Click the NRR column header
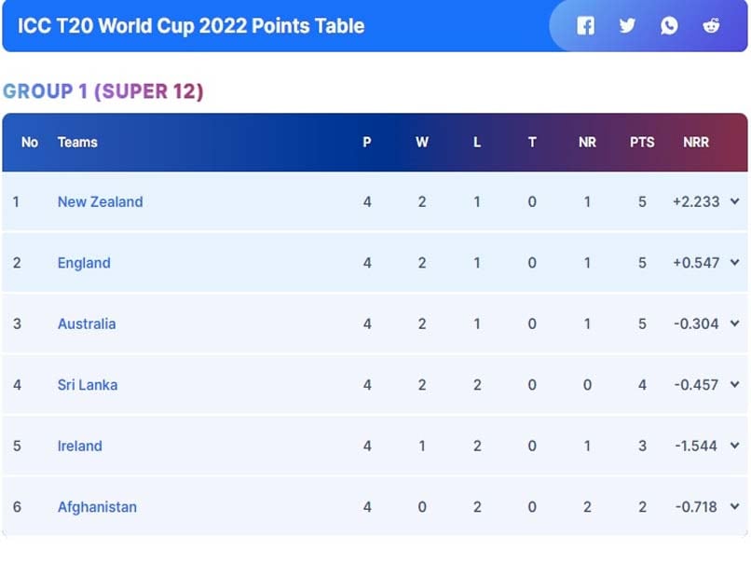 tap(695, 143)
